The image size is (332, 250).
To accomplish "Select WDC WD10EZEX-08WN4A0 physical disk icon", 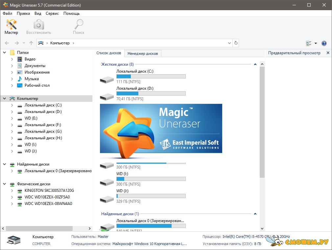I will point(20,204).
